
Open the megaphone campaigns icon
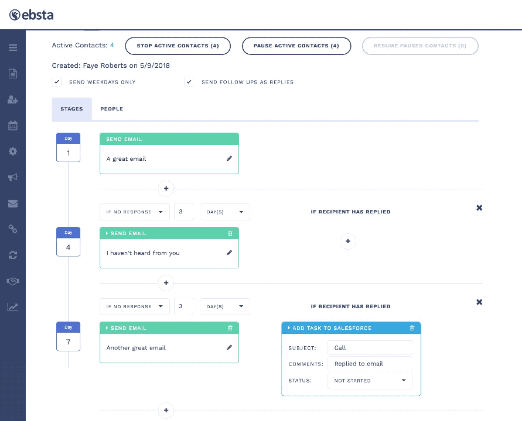[x=12, y=177]
